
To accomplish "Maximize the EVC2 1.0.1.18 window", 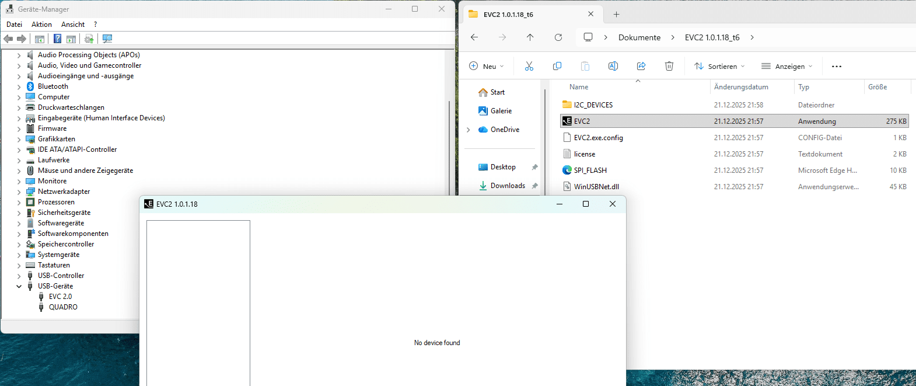I will (x=586, y=204).
